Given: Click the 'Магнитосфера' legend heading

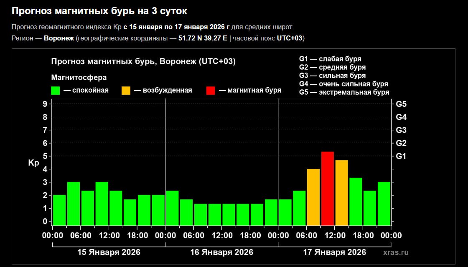Looking at the screenshot, I should click(x=79, y=78).
